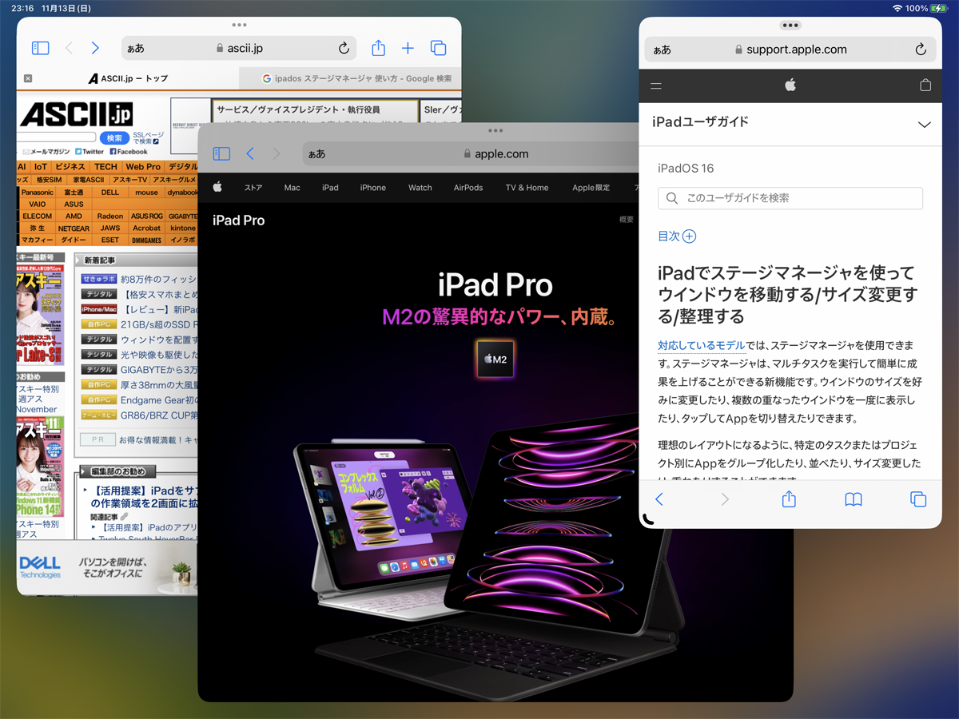Show sidebar in the apple.com window
This screenshot has height=719, width=959.
pos(221,153)
